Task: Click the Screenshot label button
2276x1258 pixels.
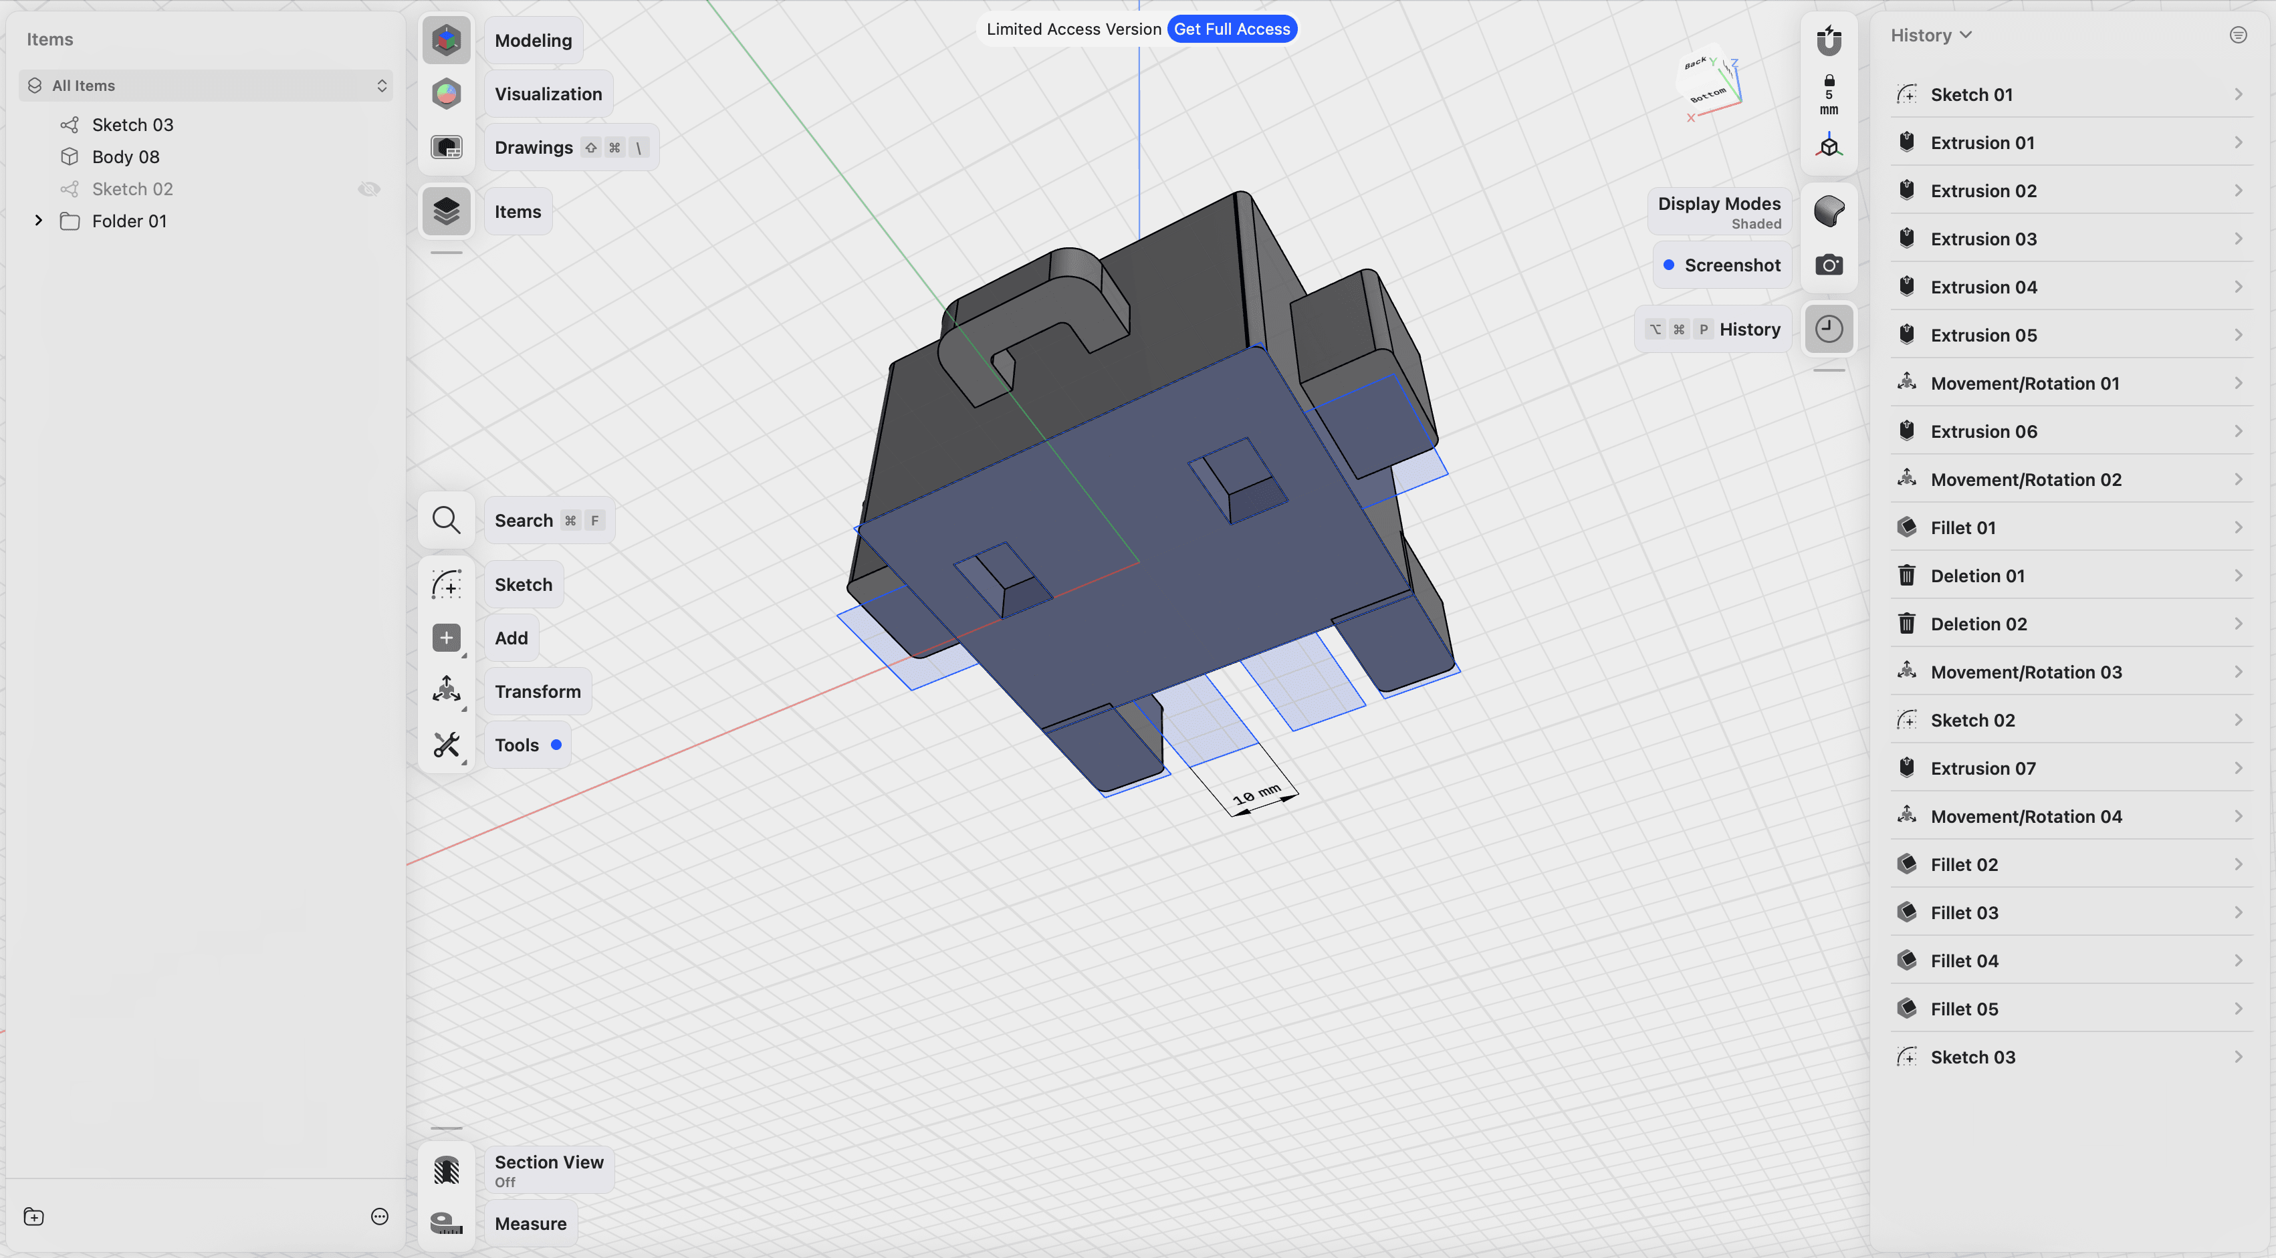Action: coord(1722,265)
